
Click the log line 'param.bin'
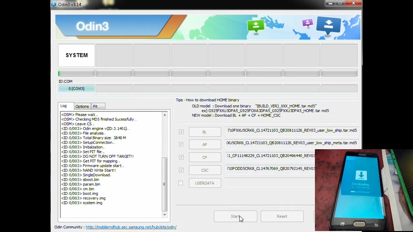coord(81,184)
